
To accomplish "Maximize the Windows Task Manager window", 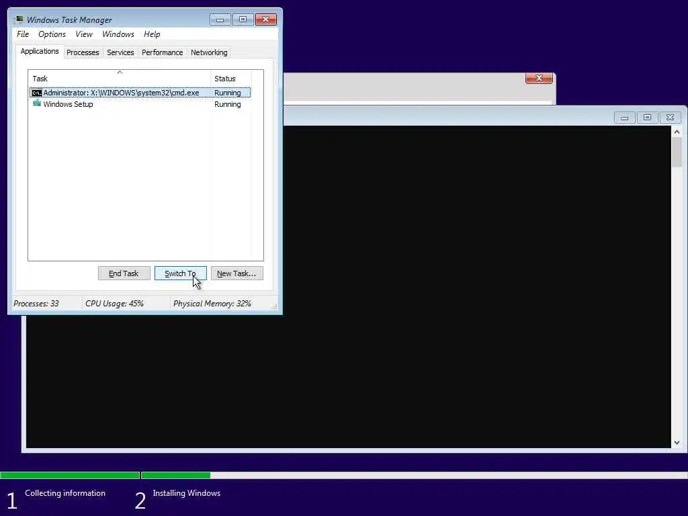I will pos(243,19).
